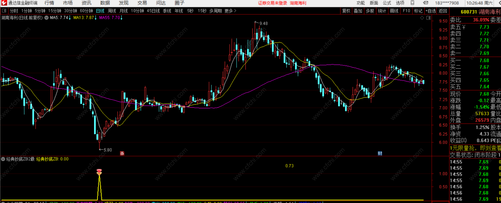Open the 行情 menu
The height and width of the screenshot is (203, 501).
49,3
